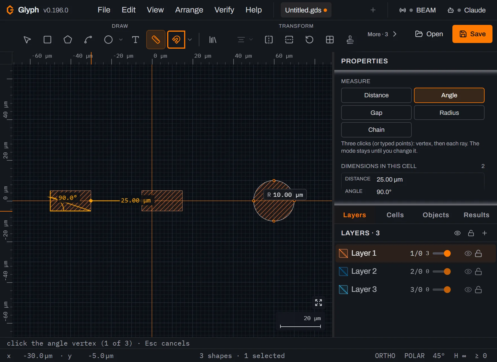This screenshot has height=362, width=497.
Task: Select the rectangle draw tool
Action: (x=47, y=40)
